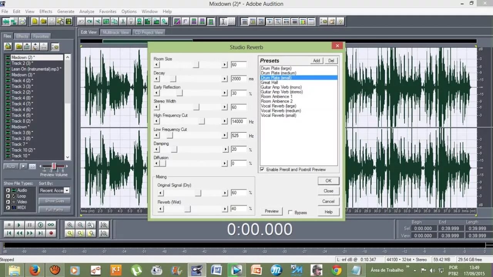Click the New File icon in toolbar
The image size is (493, 277).
35,22
